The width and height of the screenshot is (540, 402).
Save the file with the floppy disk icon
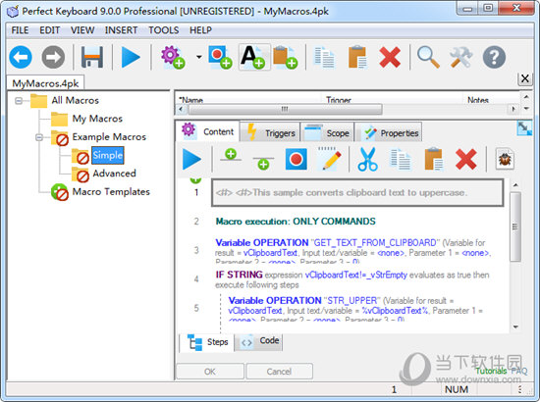click(x=92, y=57)
